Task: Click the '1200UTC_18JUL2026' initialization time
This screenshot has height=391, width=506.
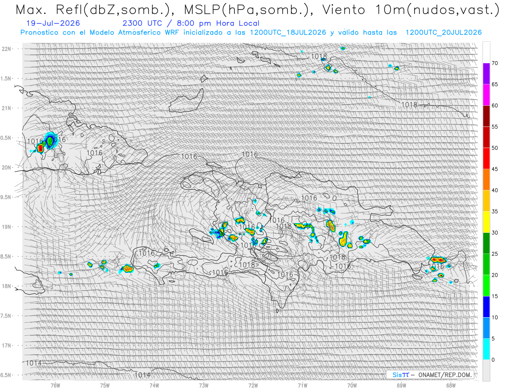Action: point(288,32)
